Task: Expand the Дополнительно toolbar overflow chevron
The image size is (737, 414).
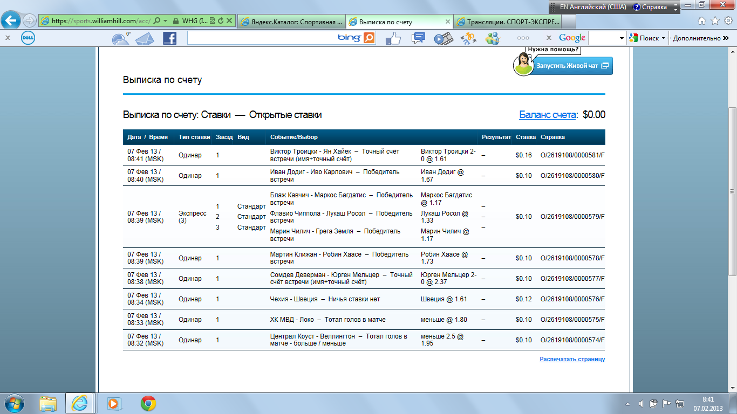Action: [726, 38]
